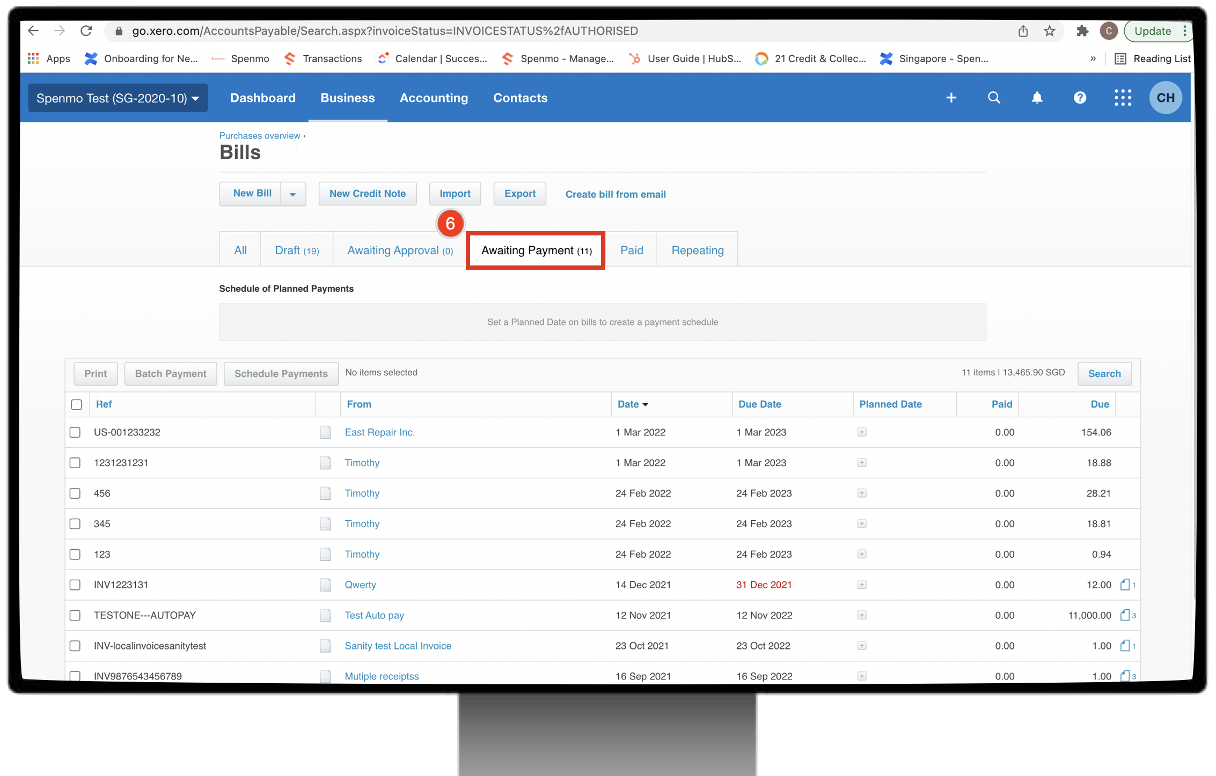The image size is (1216, 776).
Task: Select checkbox for INV-localinvoicesanitytest
Action: click(75, 646)
